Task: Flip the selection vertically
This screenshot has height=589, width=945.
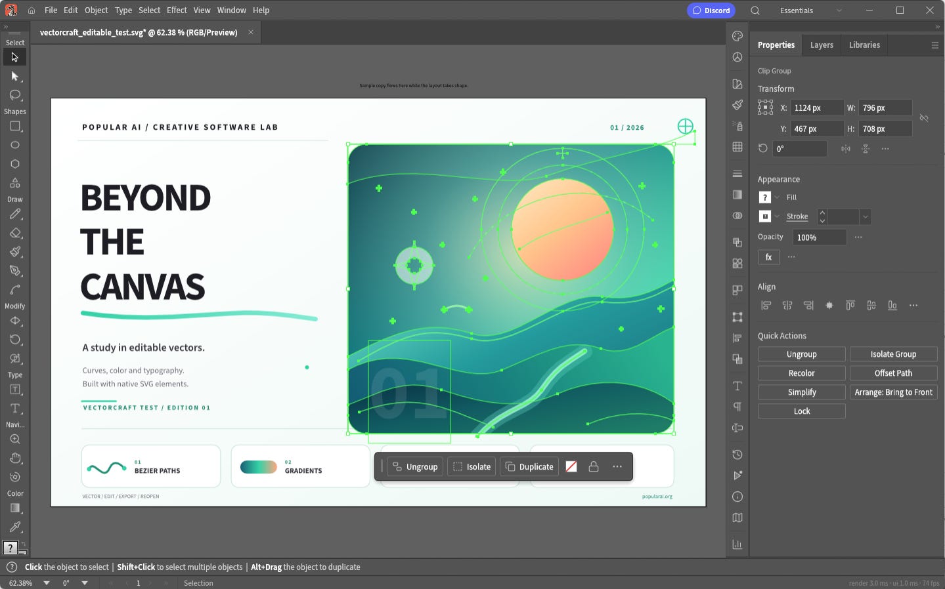Action: [866, 149]
